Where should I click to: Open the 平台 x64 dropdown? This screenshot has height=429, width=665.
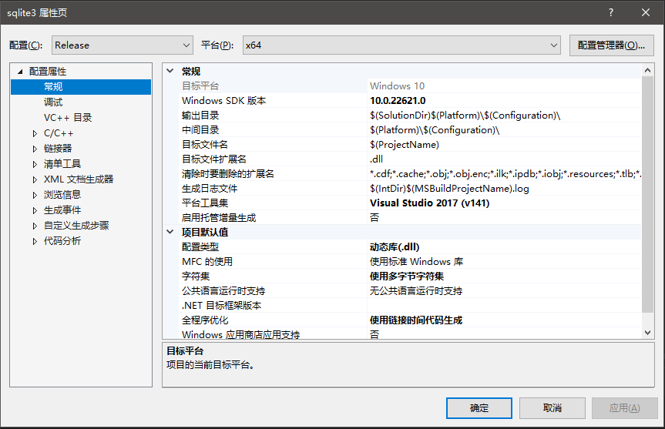point(401,45)
